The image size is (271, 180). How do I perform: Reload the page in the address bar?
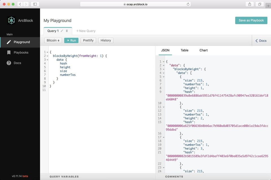188,4
